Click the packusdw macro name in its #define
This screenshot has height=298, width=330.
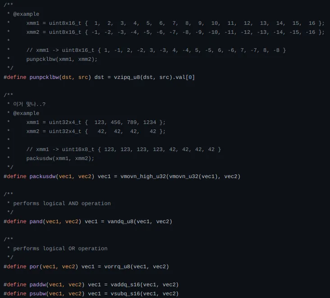42,176
